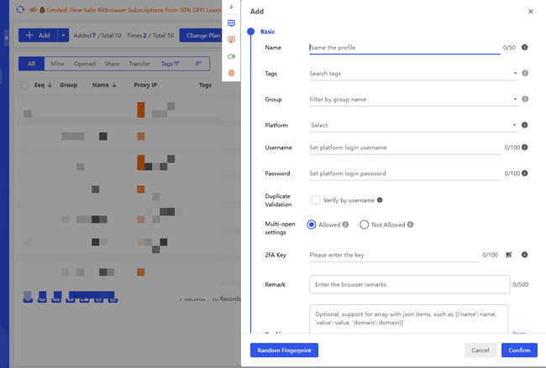Expand the Add button dropdown arrow
Viewport: 546px width, 368px height.
[63, 35]
